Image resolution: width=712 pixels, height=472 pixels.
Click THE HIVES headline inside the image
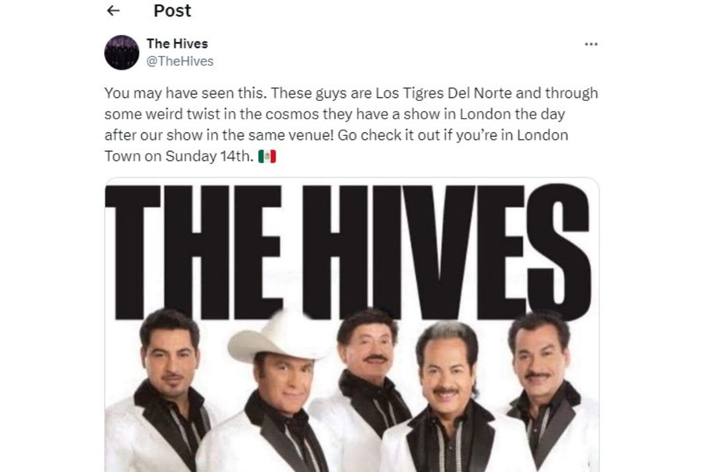click(x=348, y=252)
